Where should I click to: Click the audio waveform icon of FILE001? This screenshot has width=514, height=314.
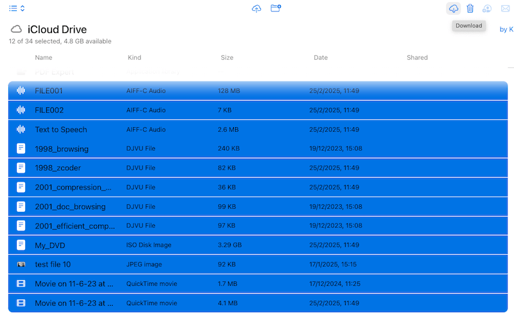pos(21,91)
